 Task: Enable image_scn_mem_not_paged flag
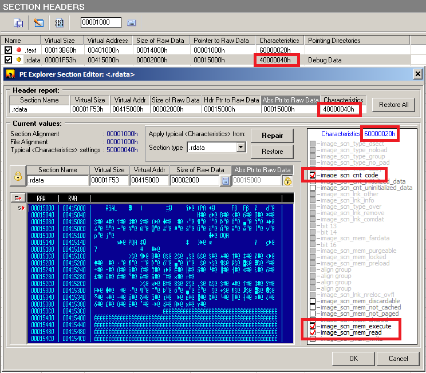pos(313,314)
